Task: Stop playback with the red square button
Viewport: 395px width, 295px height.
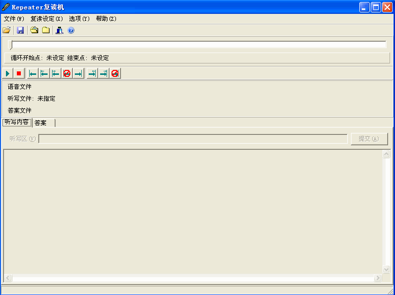Action: (x=19, y=73)
